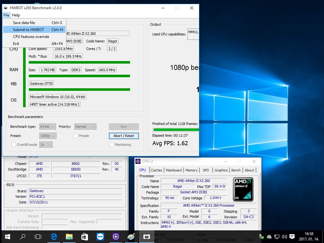Image resolution: width=324 pixels, height=243 pixels.
Task: Click chipset 880G value
Action: point(76,164)
